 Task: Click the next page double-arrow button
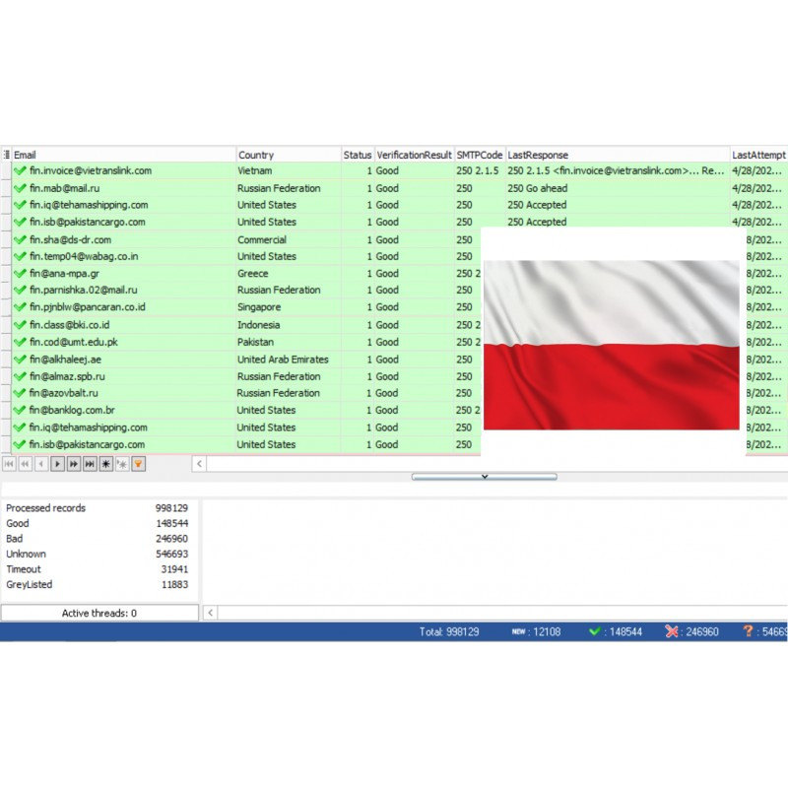point(74,464)
